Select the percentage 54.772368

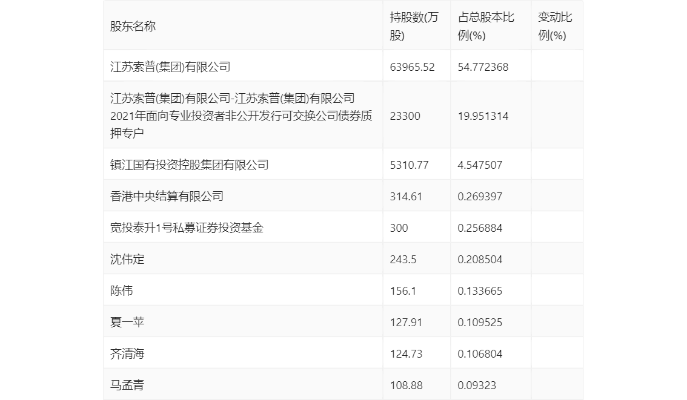click(x=483, y=67)
